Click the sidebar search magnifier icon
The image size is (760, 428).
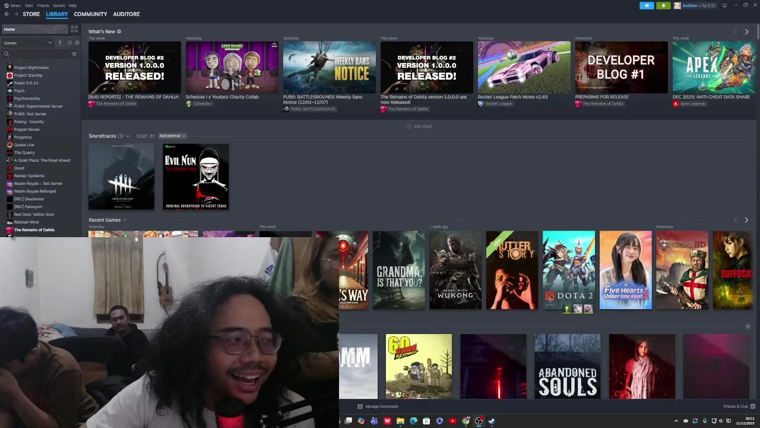[x=7, y=54]
